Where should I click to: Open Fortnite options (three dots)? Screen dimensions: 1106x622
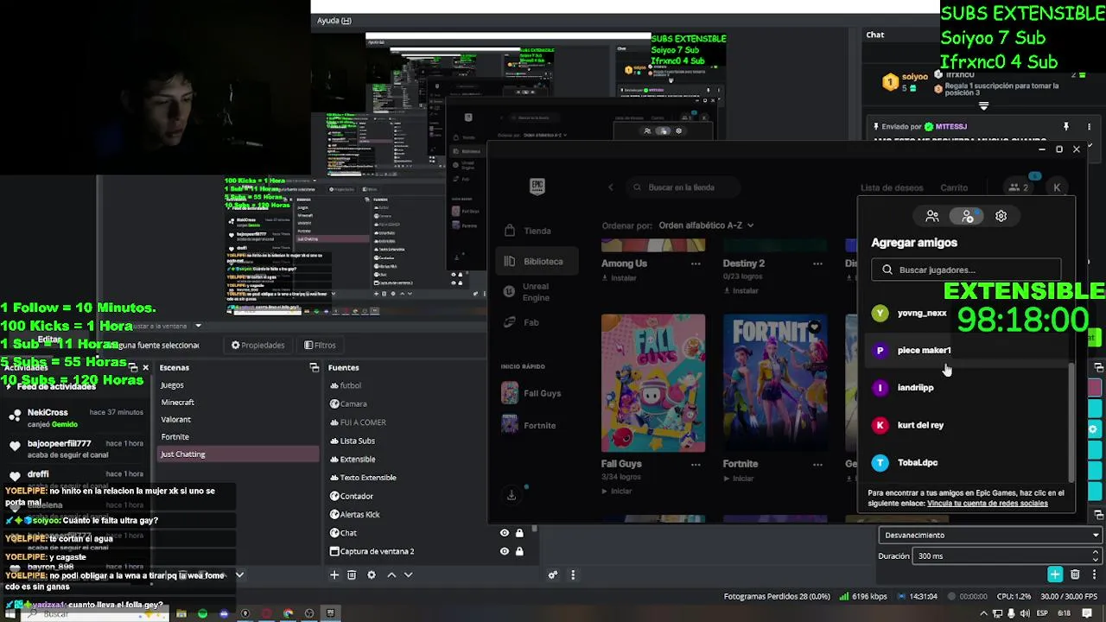[x=817, y=464]
